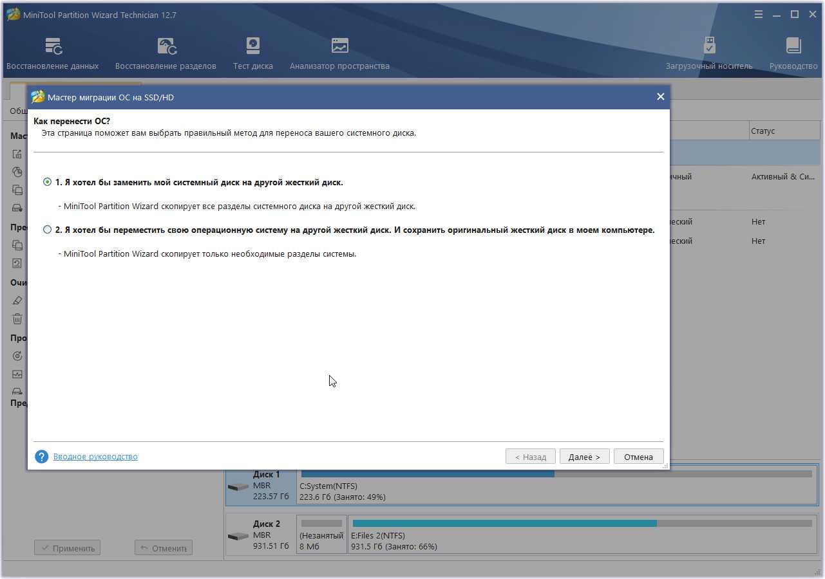Click the Назад button
The image size is (825, 579).
530,457
